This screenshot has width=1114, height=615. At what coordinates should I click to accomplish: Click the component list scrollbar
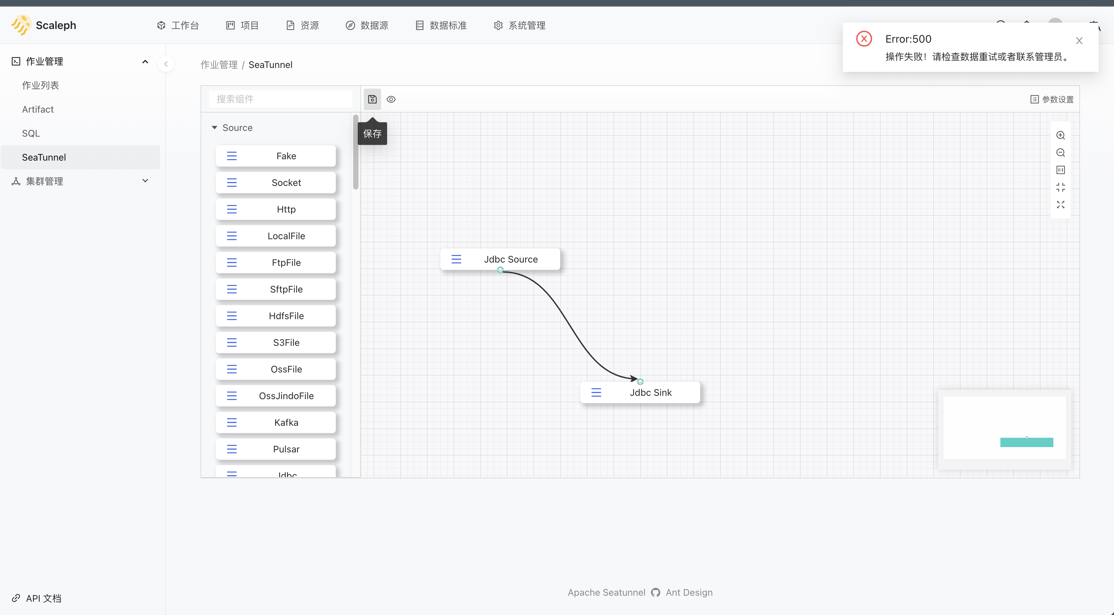click(x=355, y=152)
